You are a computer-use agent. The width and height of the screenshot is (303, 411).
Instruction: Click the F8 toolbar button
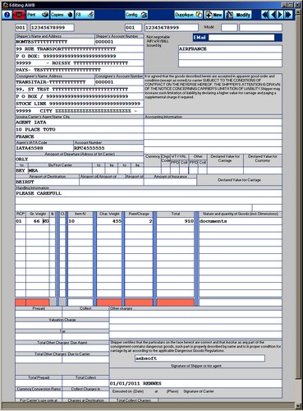(x=85, y=15)
